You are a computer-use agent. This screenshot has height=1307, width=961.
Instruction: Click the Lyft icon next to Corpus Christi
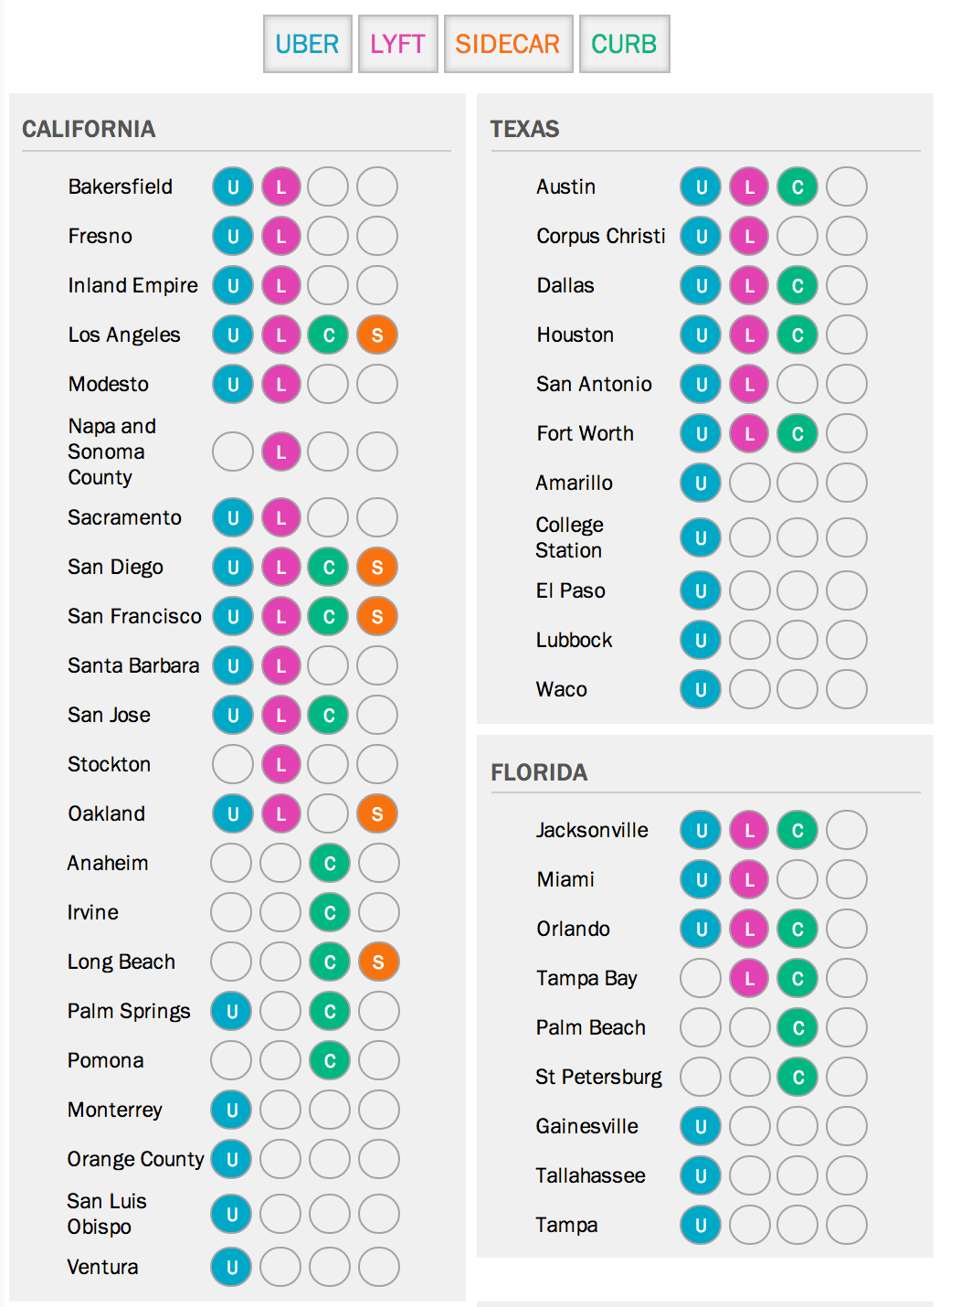click(x=749, y=236)
